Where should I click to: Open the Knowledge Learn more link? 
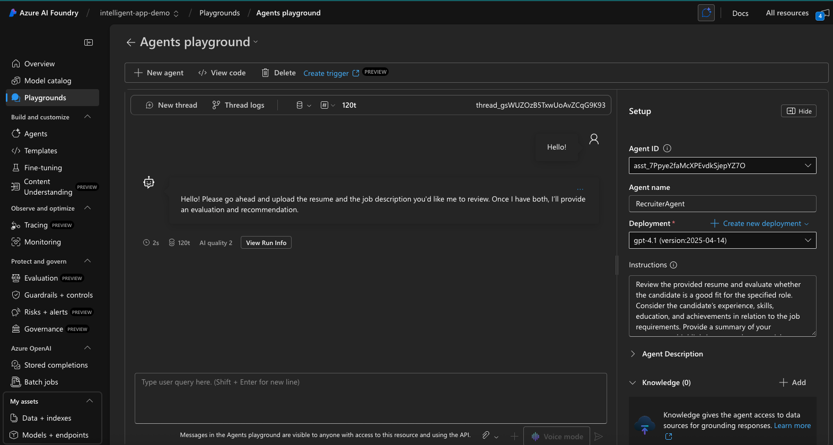pos(792,425)
